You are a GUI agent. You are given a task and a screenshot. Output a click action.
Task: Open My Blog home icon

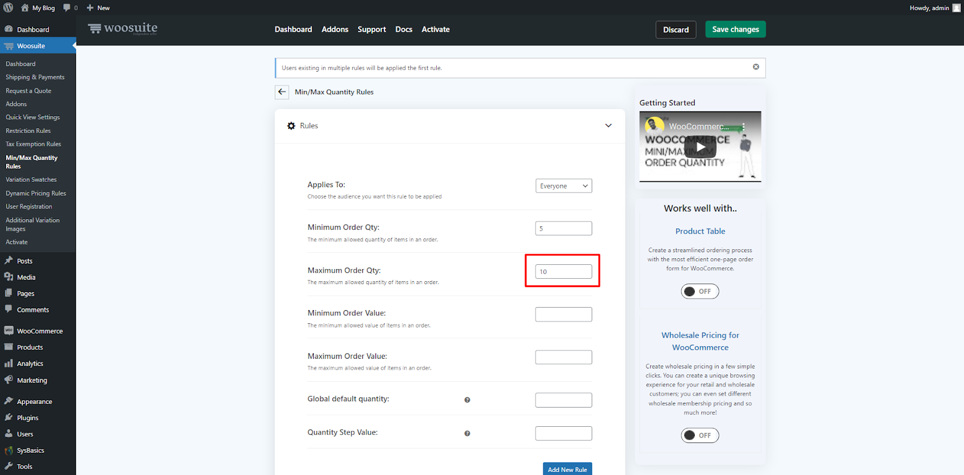click(25, 8)
